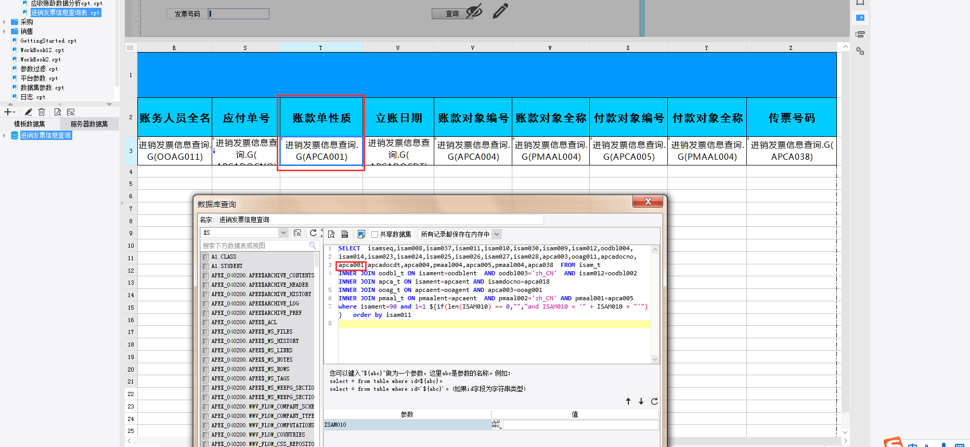
Task: Click the SQL preview icon in dialog toolbar
Action: [331, 234]
